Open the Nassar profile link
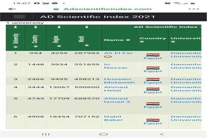The image size is (207, 138). (x=116, y=66)
